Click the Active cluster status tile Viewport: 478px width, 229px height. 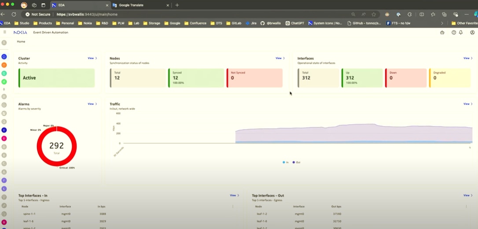(x=56, y=78)
